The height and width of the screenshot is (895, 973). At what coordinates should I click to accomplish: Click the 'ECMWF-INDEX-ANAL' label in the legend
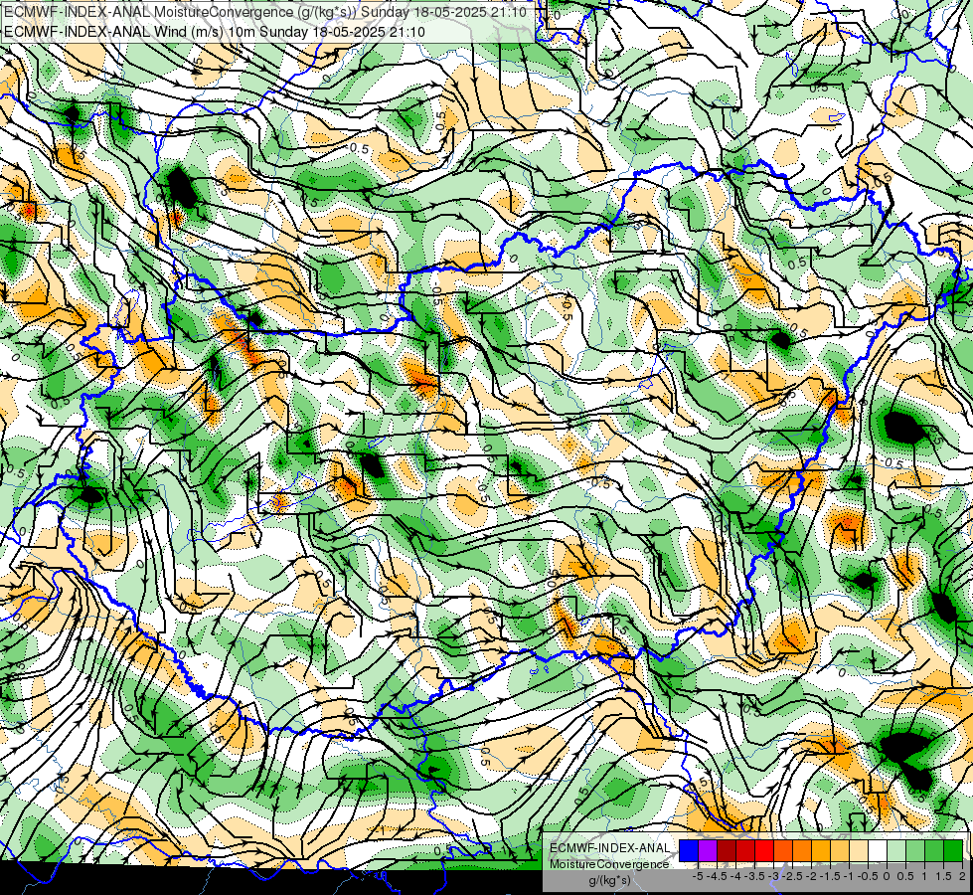pos(610,848)
